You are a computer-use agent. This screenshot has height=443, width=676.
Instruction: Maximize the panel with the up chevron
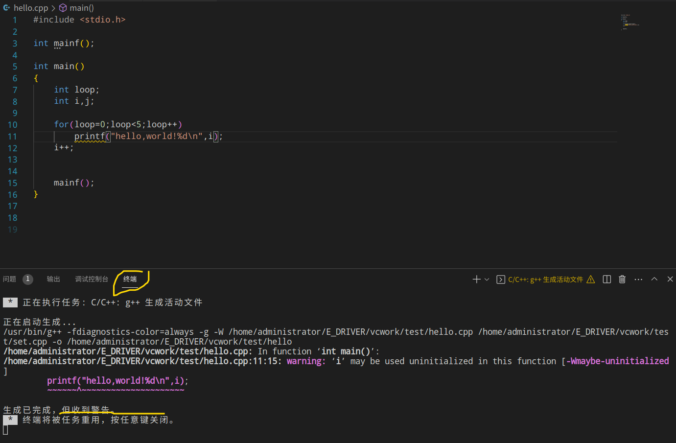click(654, 279)
